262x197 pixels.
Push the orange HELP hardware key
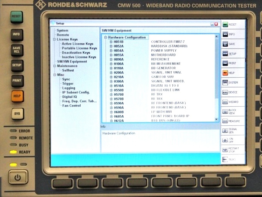tap(17, 96)
